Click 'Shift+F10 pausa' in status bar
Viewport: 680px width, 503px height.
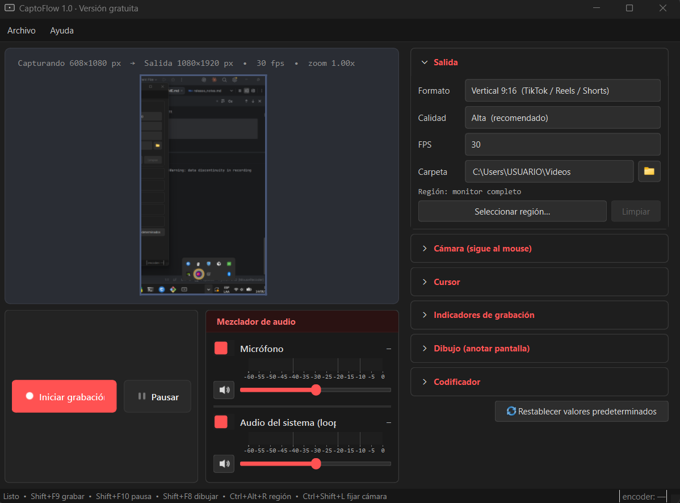tap(124, 497)
